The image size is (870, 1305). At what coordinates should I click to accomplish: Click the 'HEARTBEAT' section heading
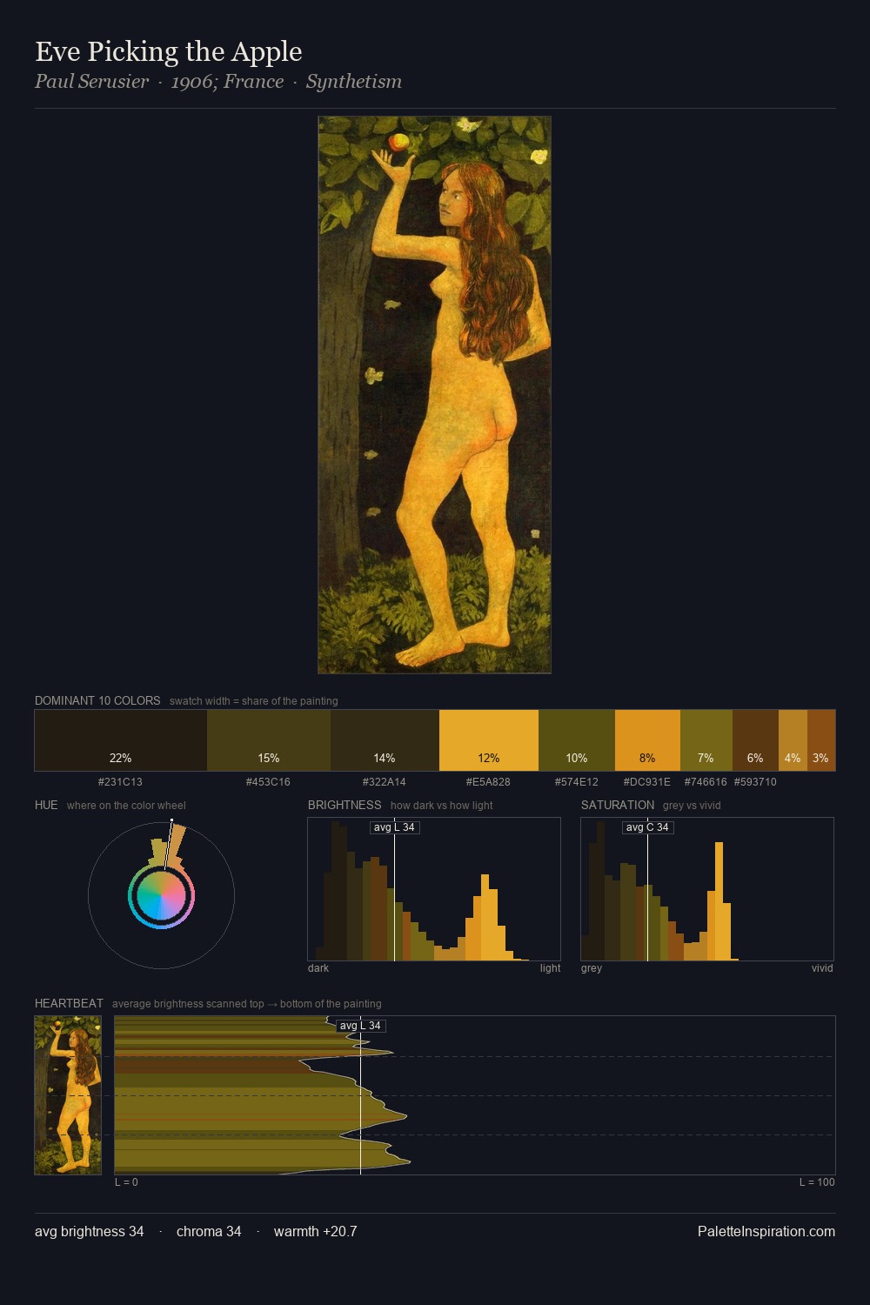pos(69,1003)
